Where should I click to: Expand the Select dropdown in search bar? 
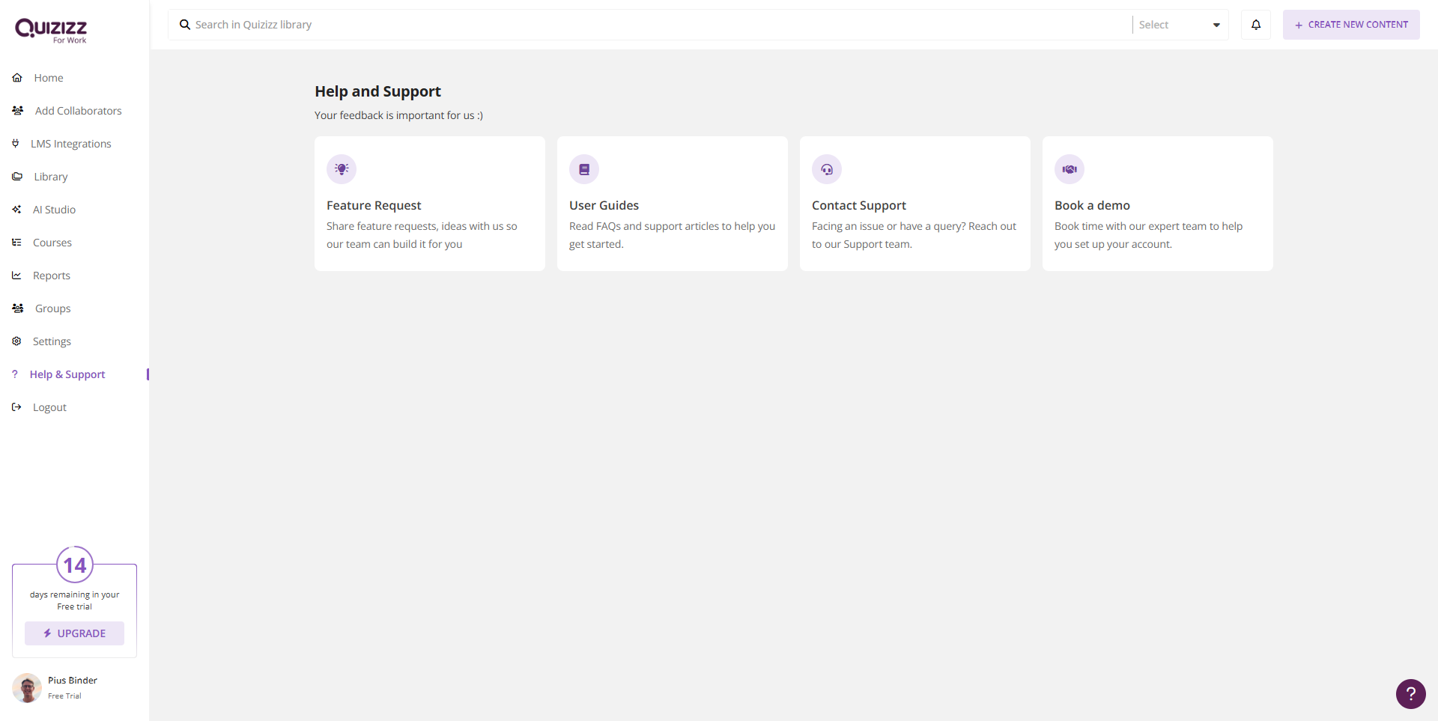1180,25
